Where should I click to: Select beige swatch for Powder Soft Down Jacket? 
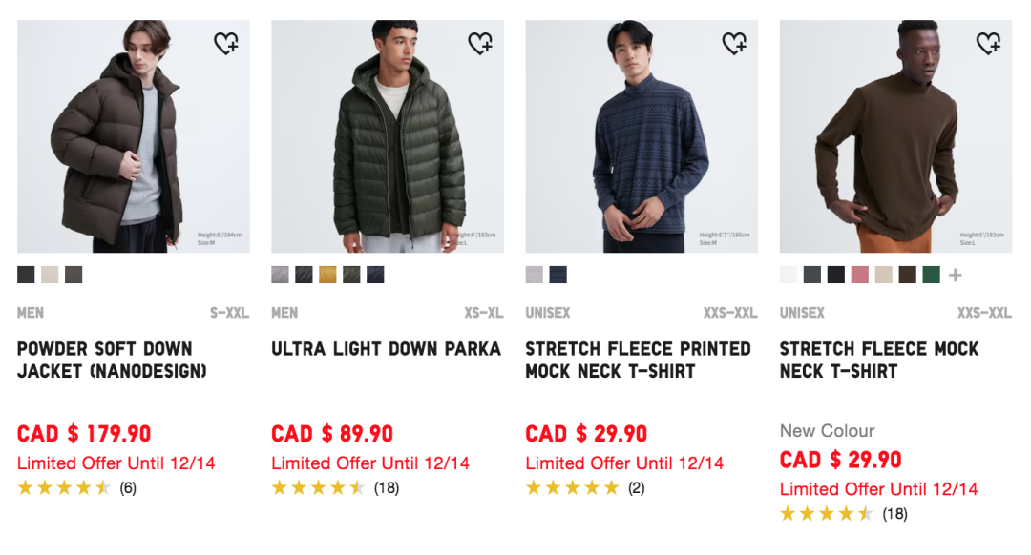(x=48, y=275)
